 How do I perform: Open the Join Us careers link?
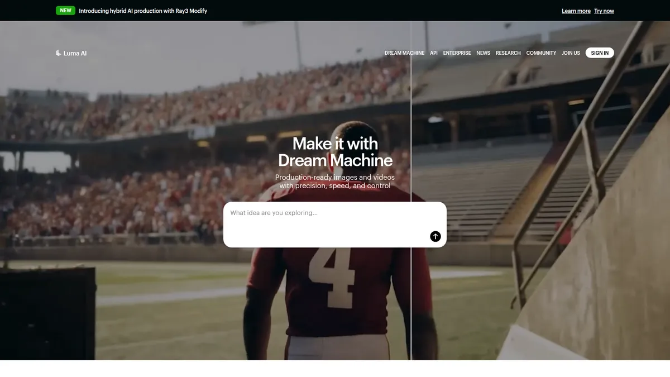tap(571, 53)
